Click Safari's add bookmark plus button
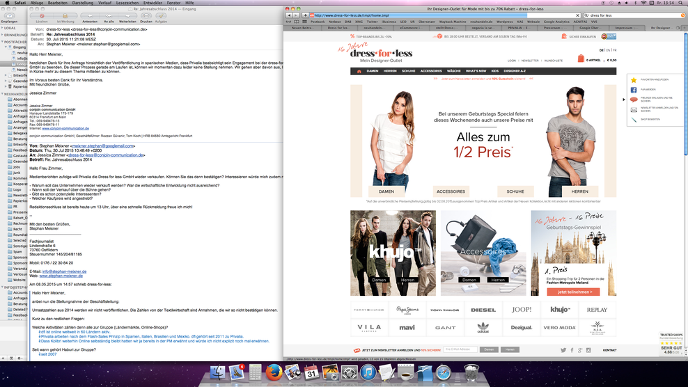Screen dimensions: 688x387 [x=306, y=15]
